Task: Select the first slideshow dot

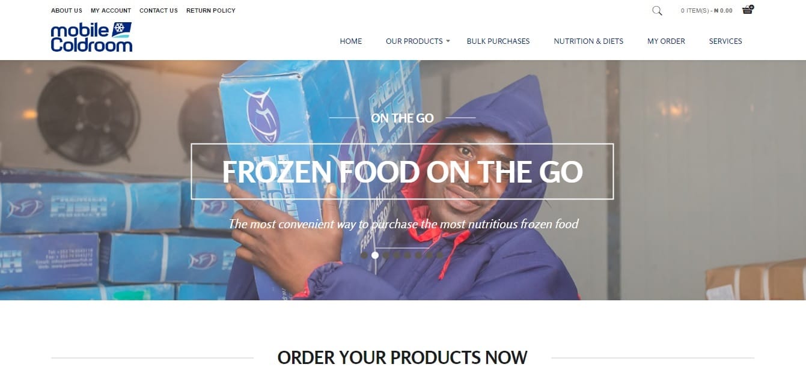Action: click(x=364, y=255)
